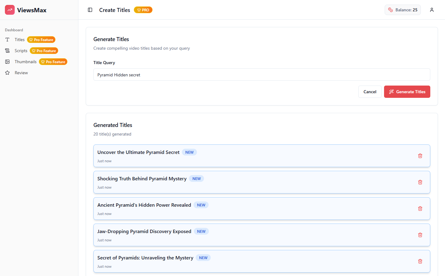Click '20 title(s) generated' text
Image resolution: width=445 pixels, height=276 pixels.
click(x=112, y=134)
